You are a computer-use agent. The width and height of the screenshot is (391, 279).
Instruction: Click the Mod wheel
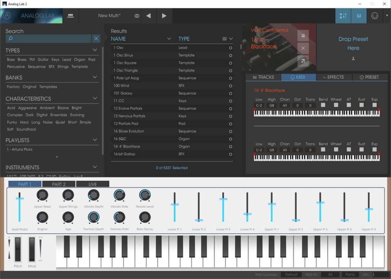pyautogui.click(x=32, y=249)
